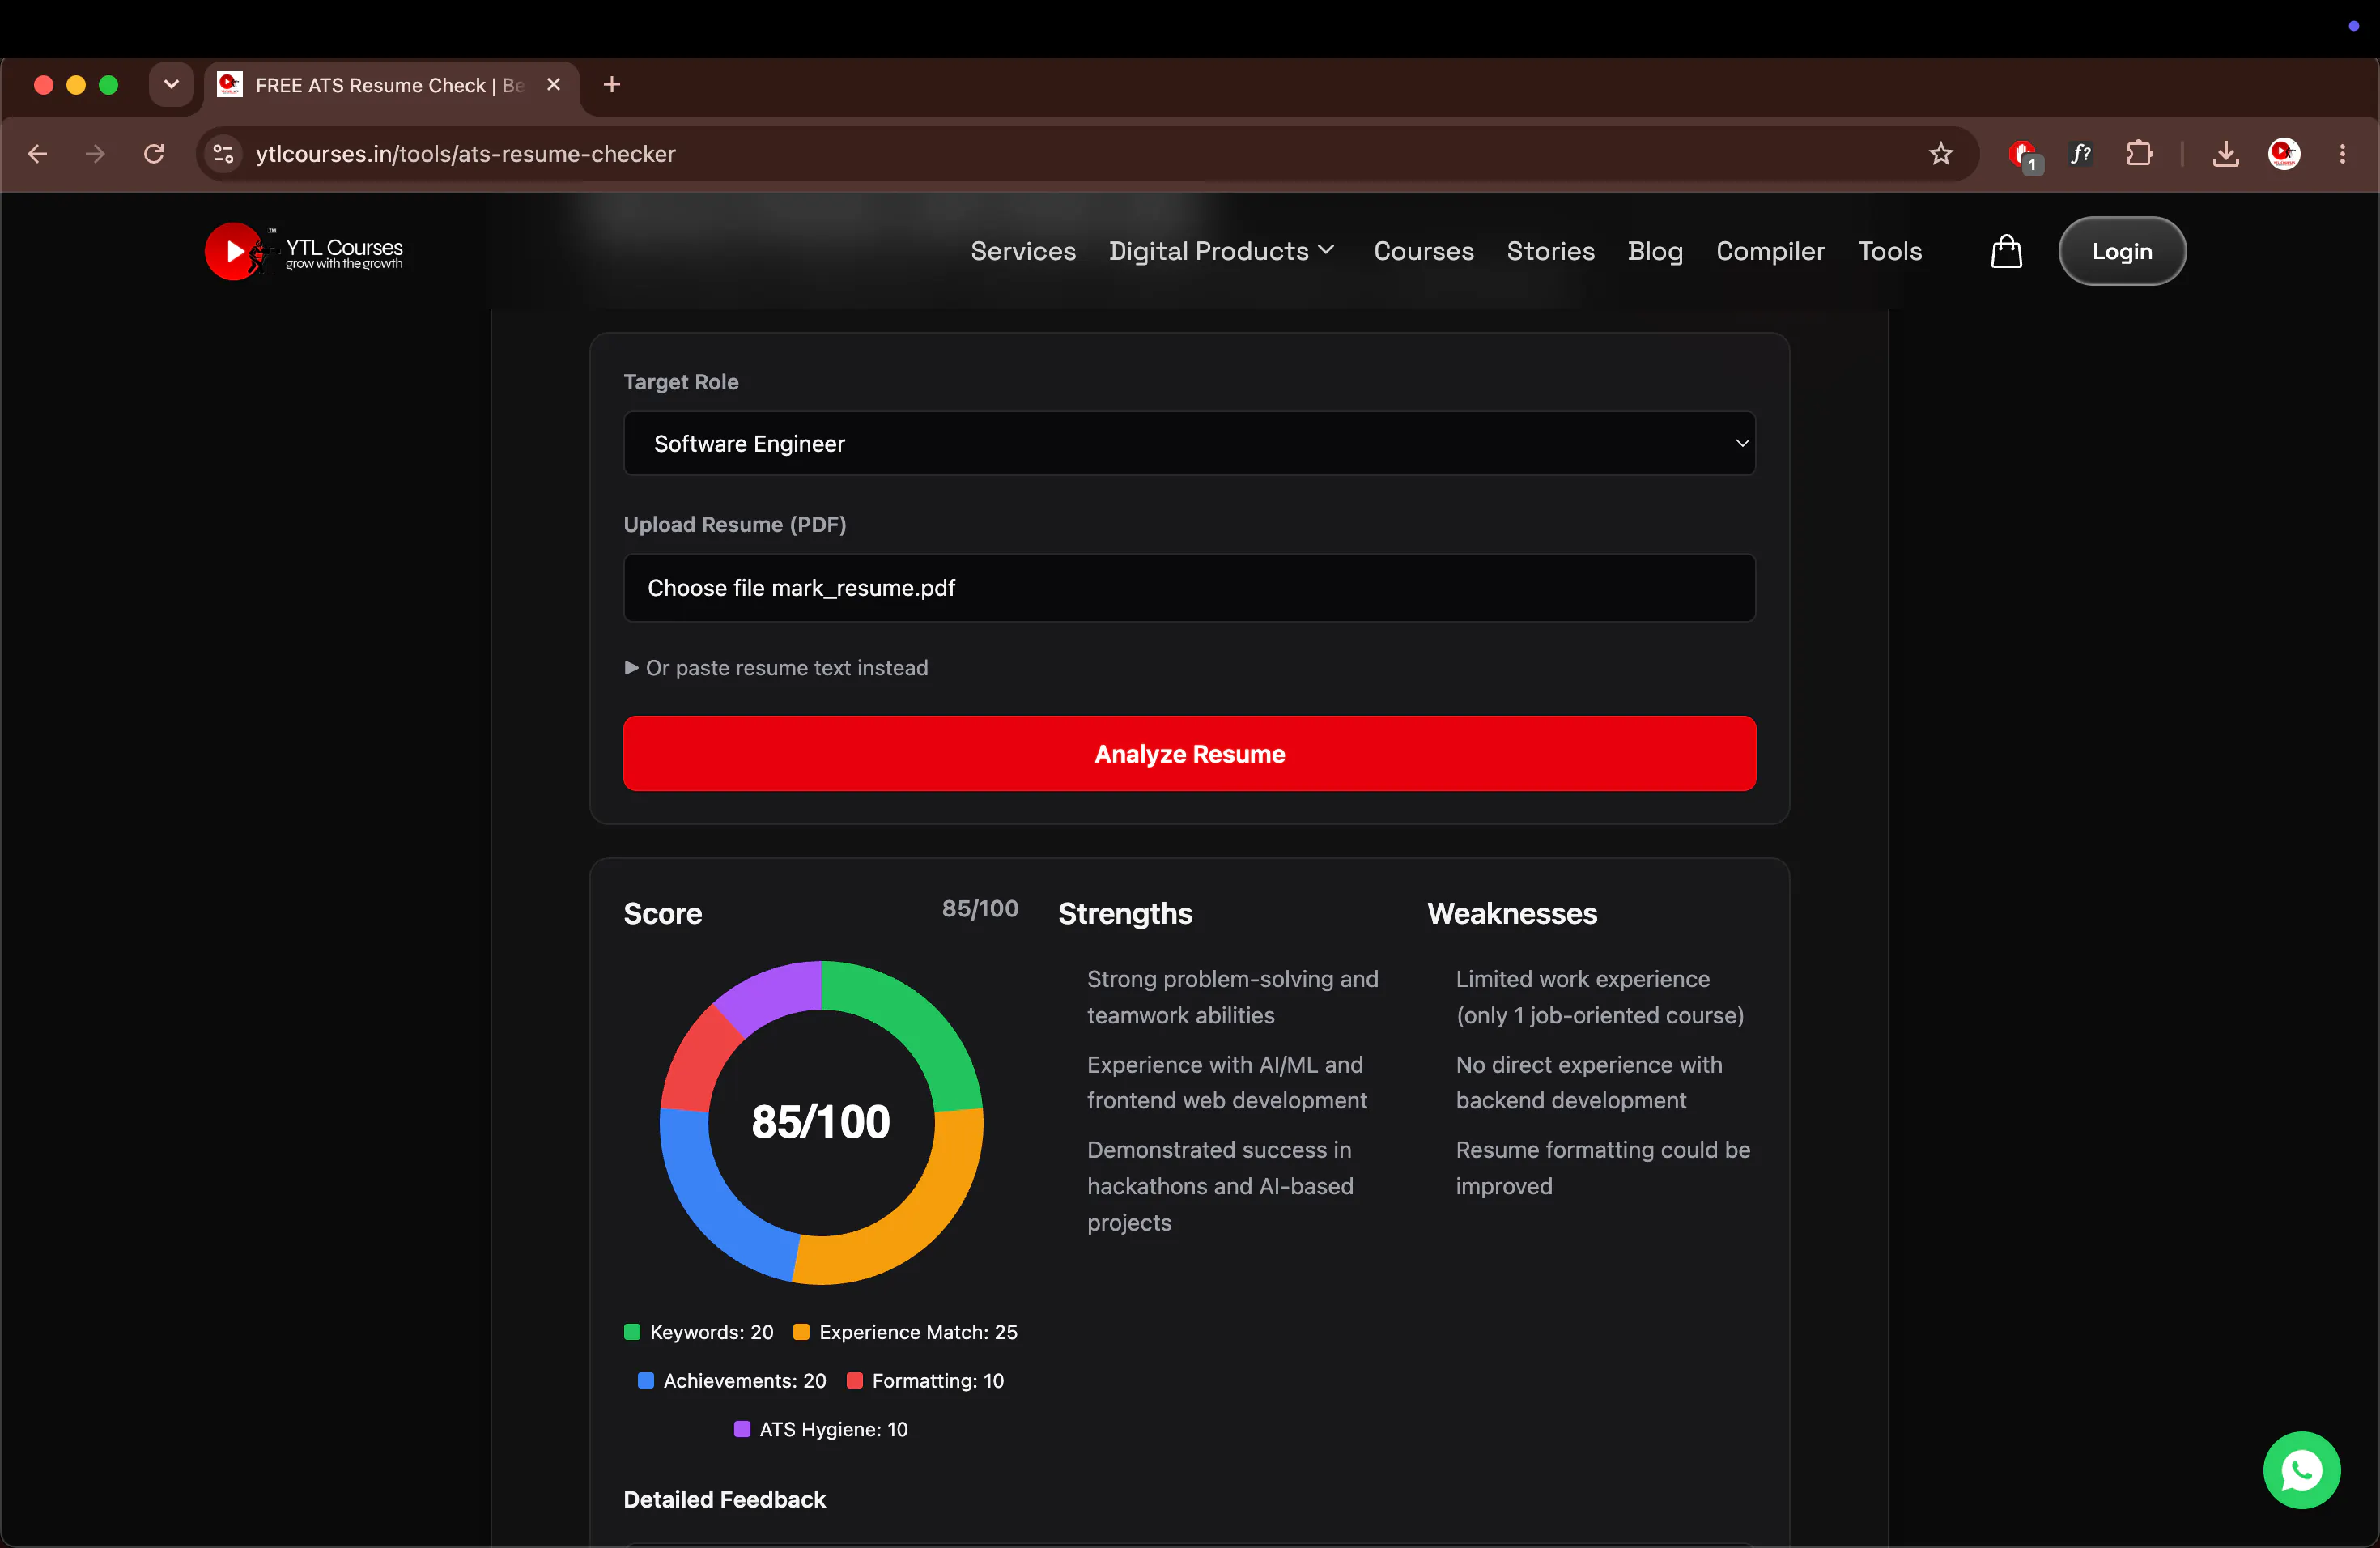Click 'Resume formatting could be improved' text
This screenshot has height=1548, width=2380.
point(1602,1167)
